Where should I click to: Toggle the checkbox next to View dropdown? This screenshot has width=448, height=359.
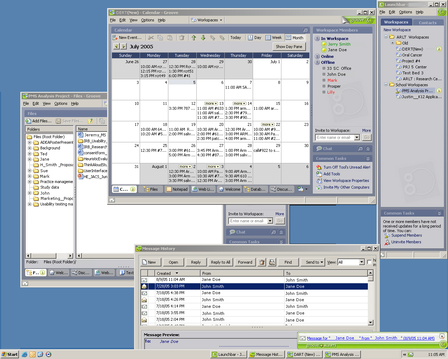[x=369, y=262]
